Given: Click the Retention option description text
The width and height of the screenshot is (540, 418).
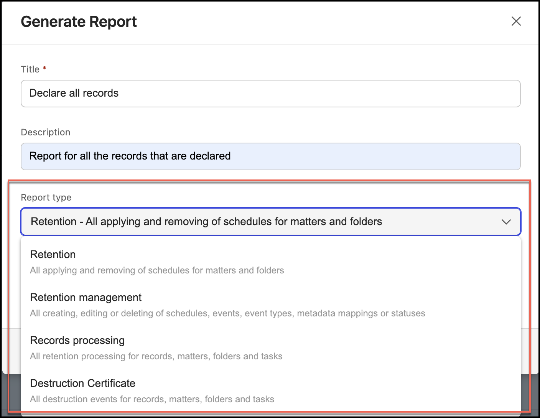Looking at the screenshot, I should (x=156, y=270).
